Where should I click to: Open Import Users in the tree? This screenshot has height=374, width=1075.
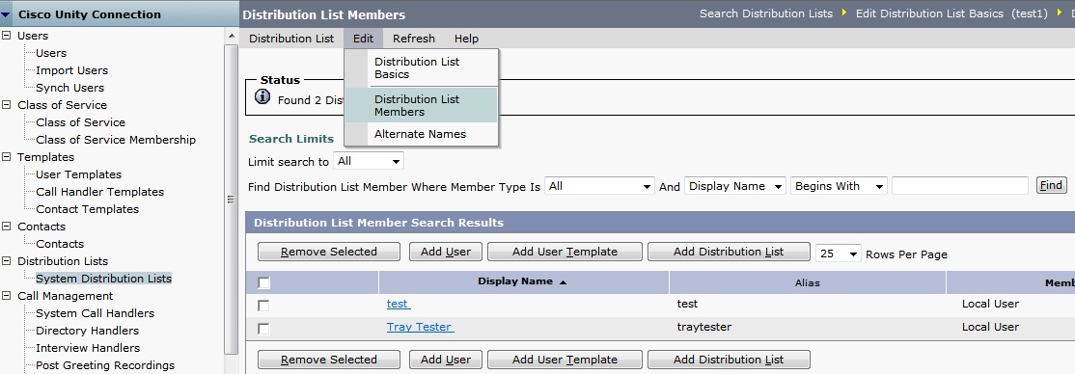[72, 69]
